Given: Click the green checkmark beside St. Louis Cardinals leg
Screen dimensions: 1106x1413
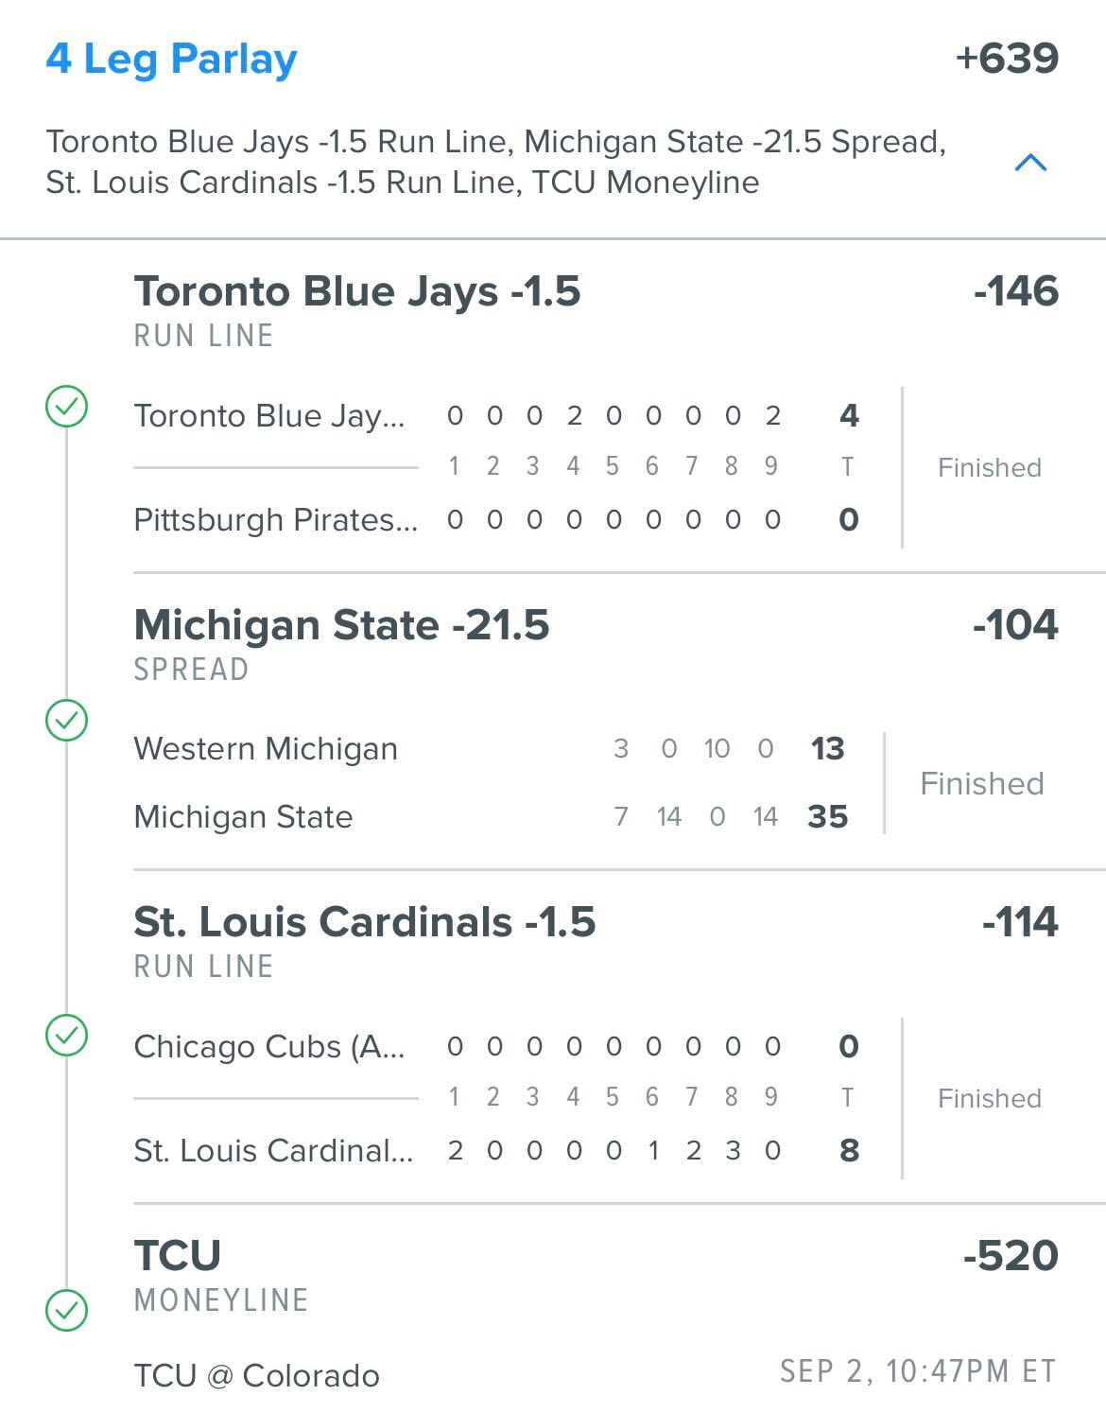Looking at the screenshot, I should (x=67, y=1036).
